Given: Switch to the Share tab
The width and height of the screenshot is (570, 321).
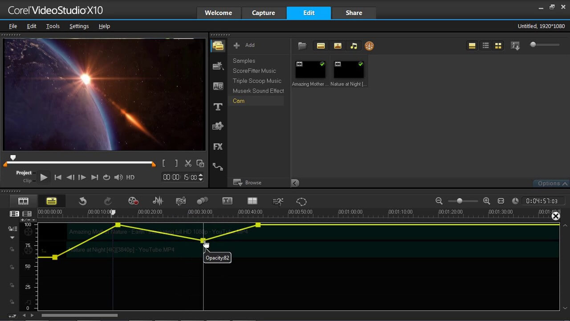Looking at the screenshot, I should [354, 13].
